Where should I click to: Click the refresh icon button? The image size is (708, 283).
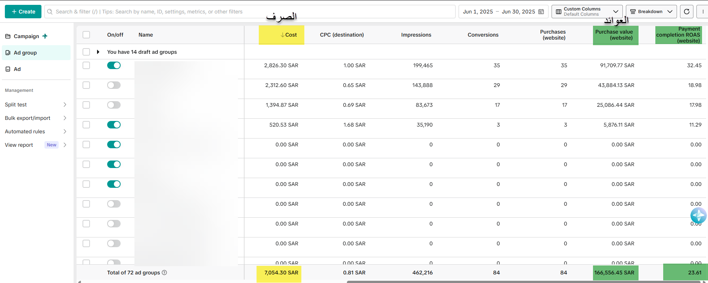point(687,12)
